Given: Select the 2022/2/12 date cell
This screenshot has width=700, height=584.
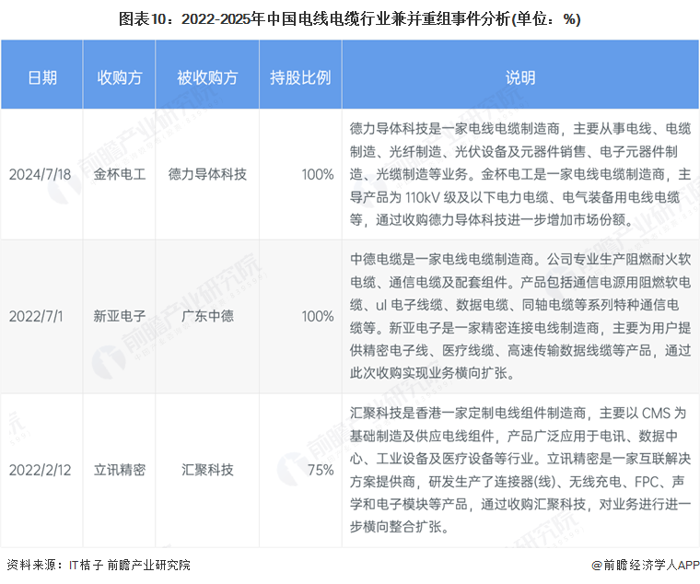Looking at the screenshot, I should (40, 470).
